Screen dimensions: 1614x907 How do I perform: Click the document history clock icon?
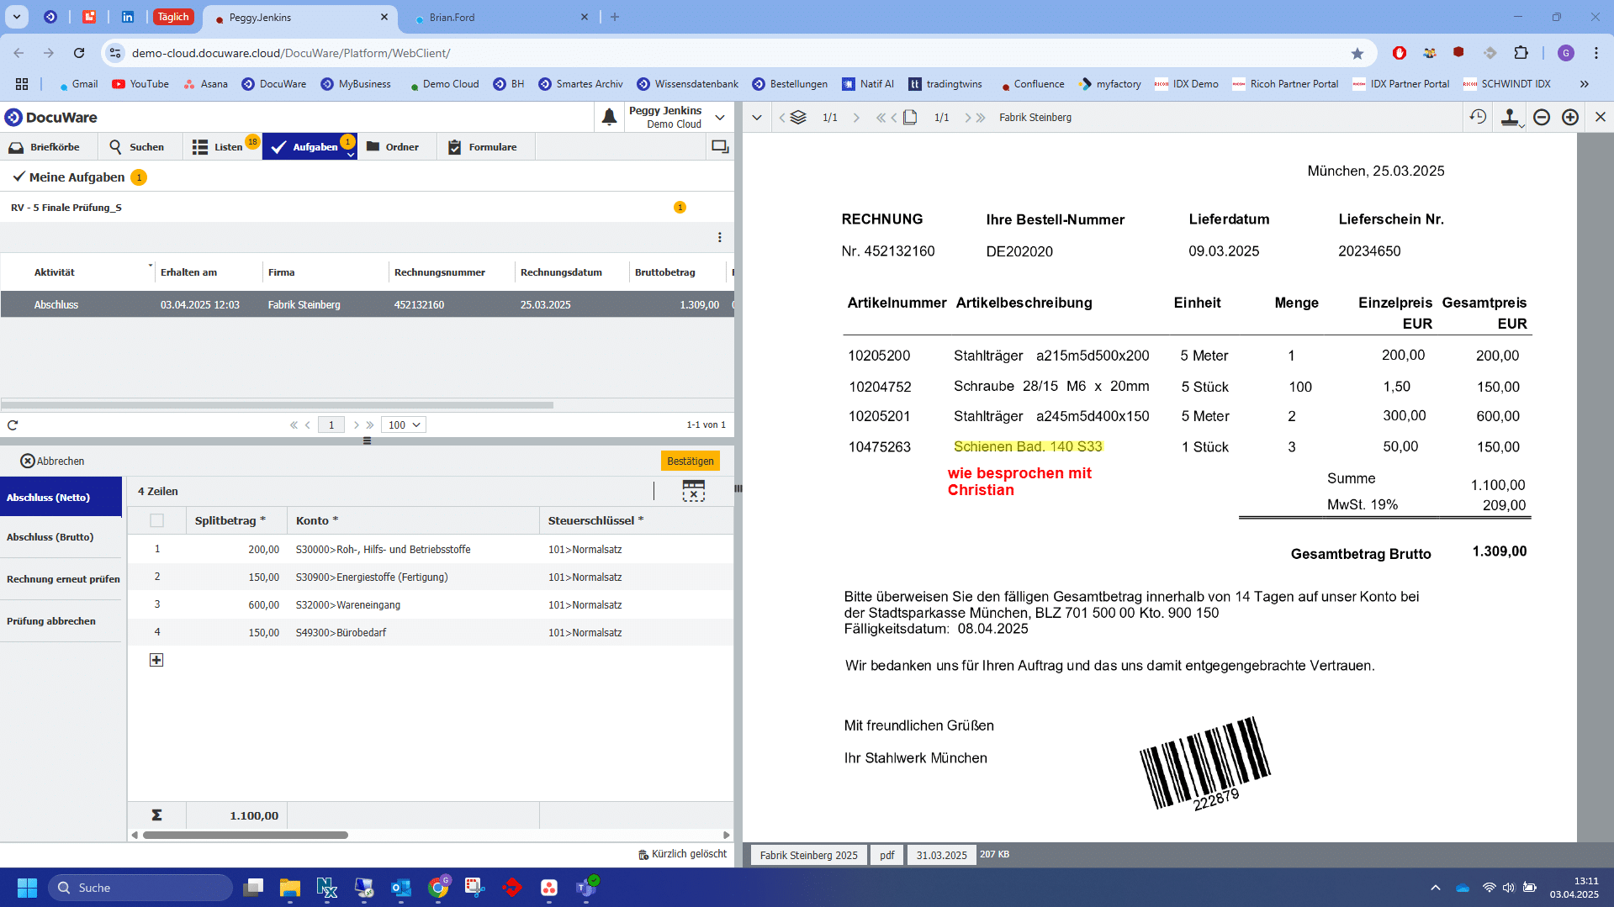pos(1478,118)
